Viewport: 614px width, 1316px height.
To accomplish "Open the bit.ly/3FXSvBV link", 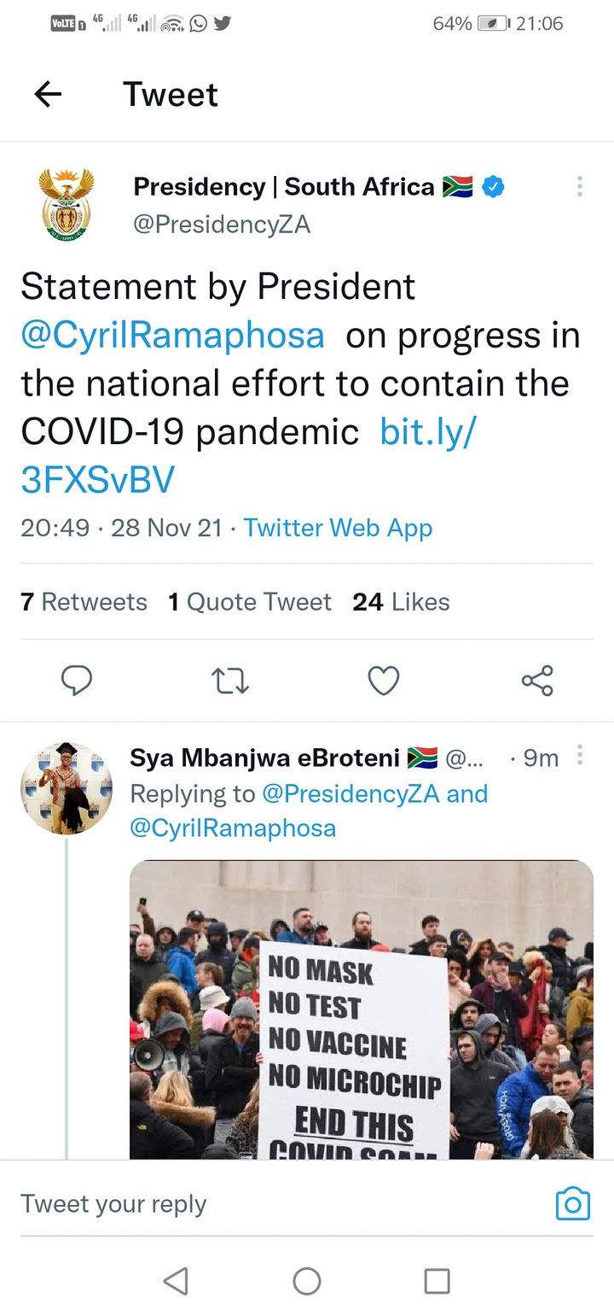I will [x=248, y=456].
